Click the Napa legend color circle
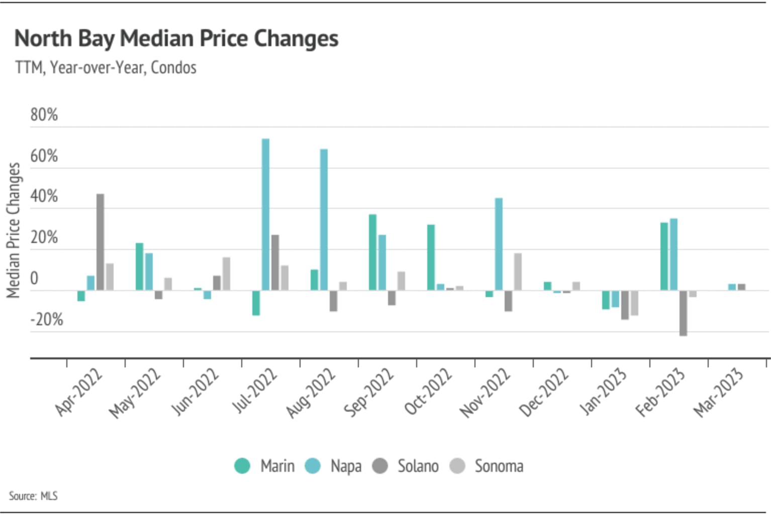Image resolution: width=771 pixels, height=517 pixels. point(313,466)
